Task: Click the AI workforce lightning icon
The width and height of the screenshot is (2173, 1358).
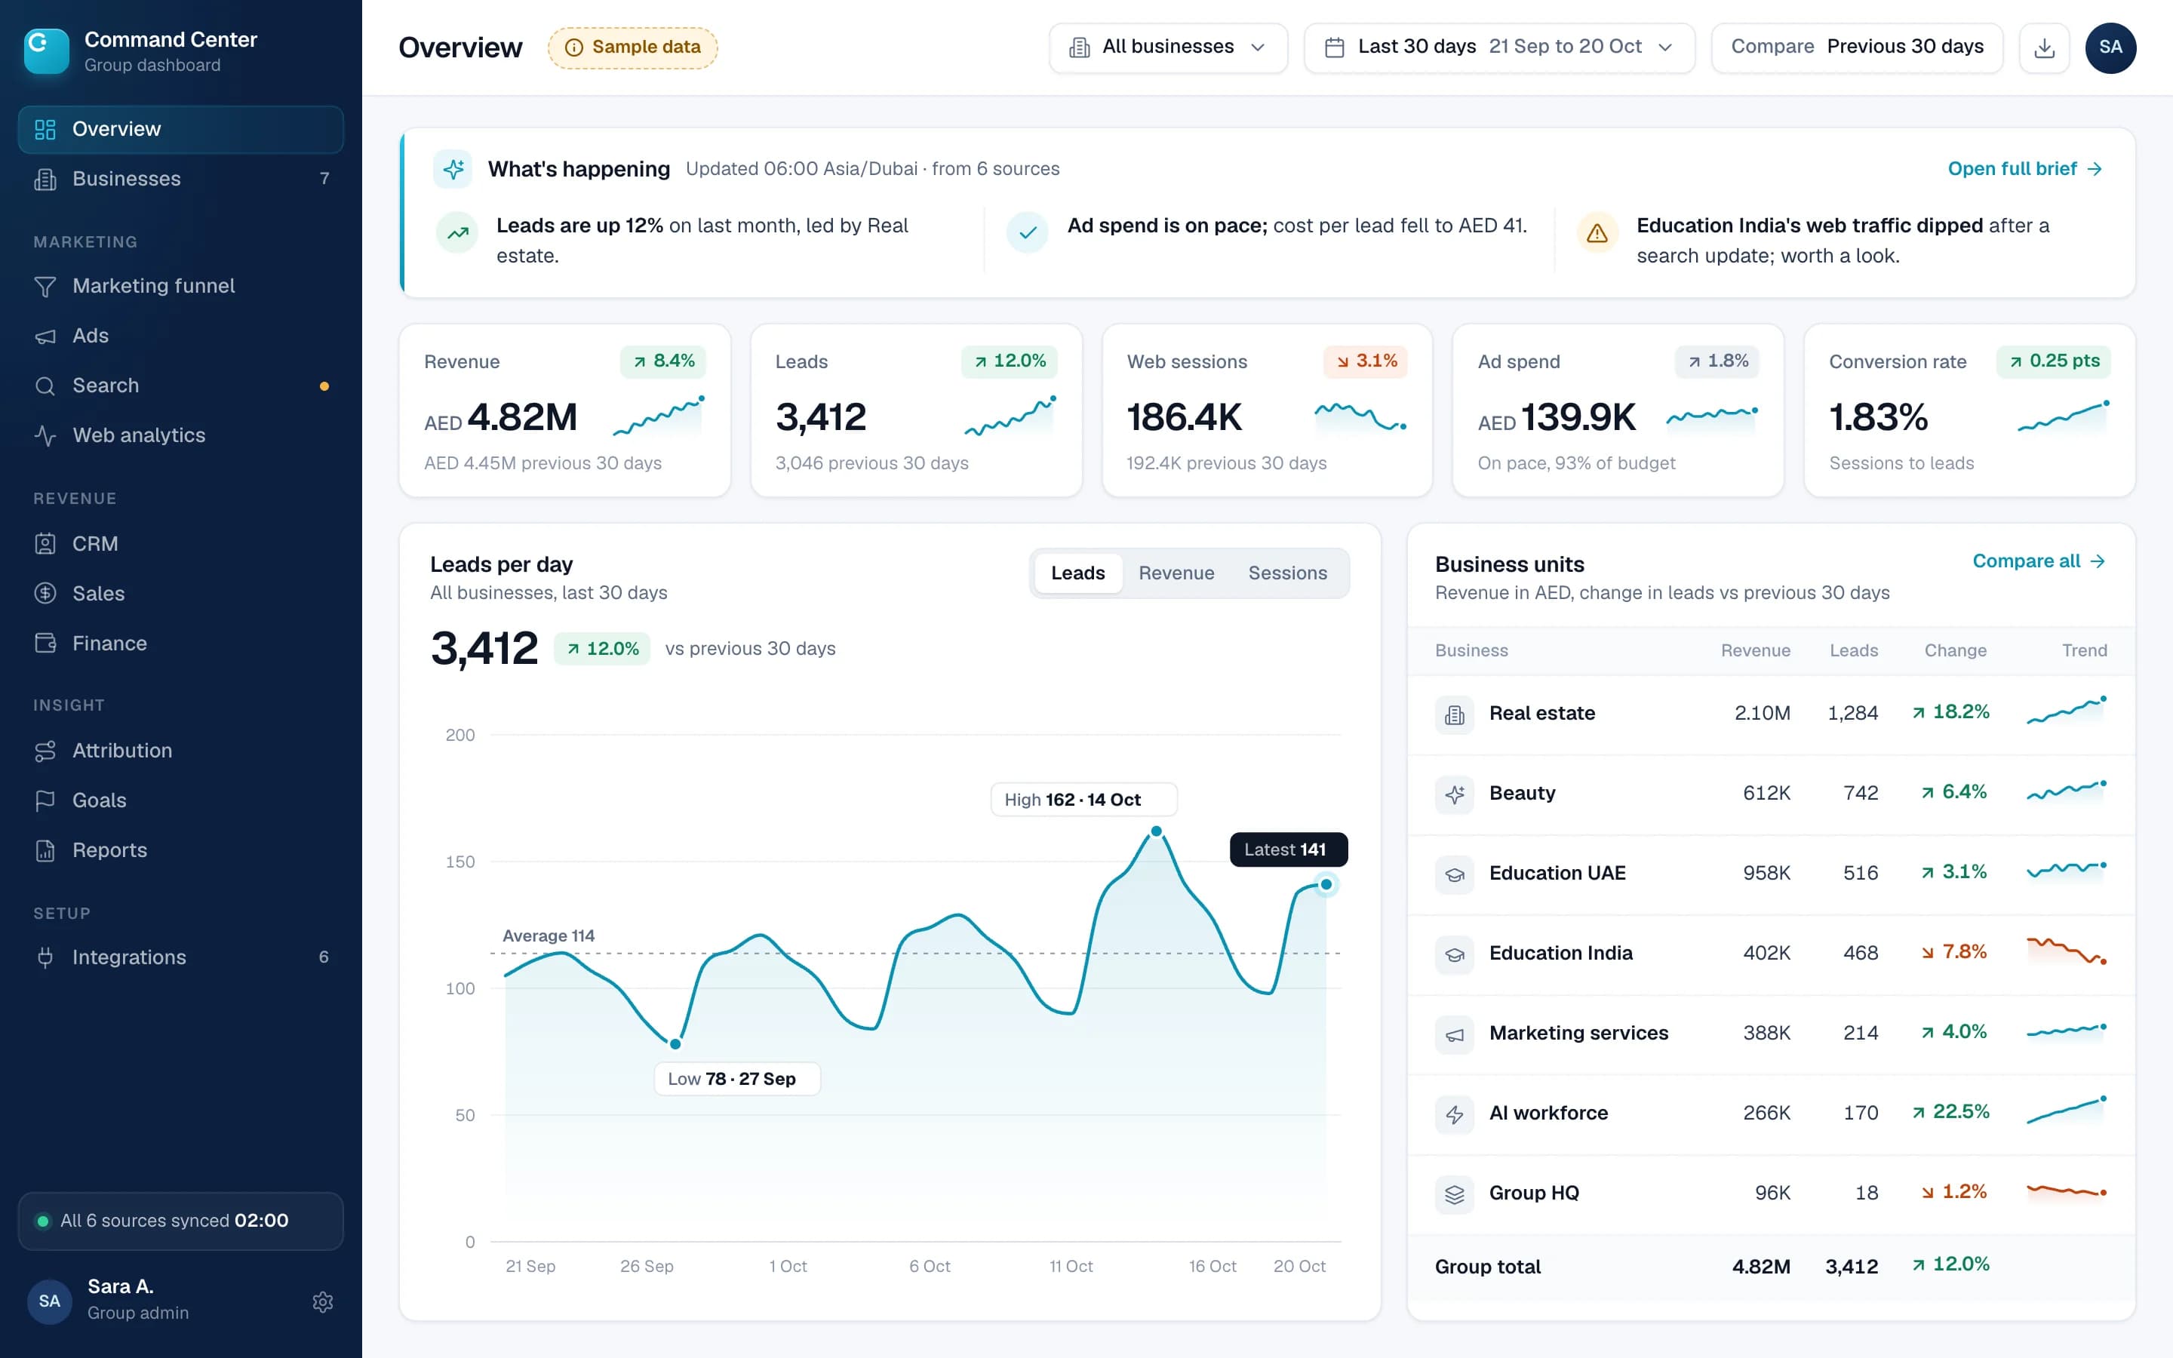Action: pyautogui.click(x=1454, y=1114)
